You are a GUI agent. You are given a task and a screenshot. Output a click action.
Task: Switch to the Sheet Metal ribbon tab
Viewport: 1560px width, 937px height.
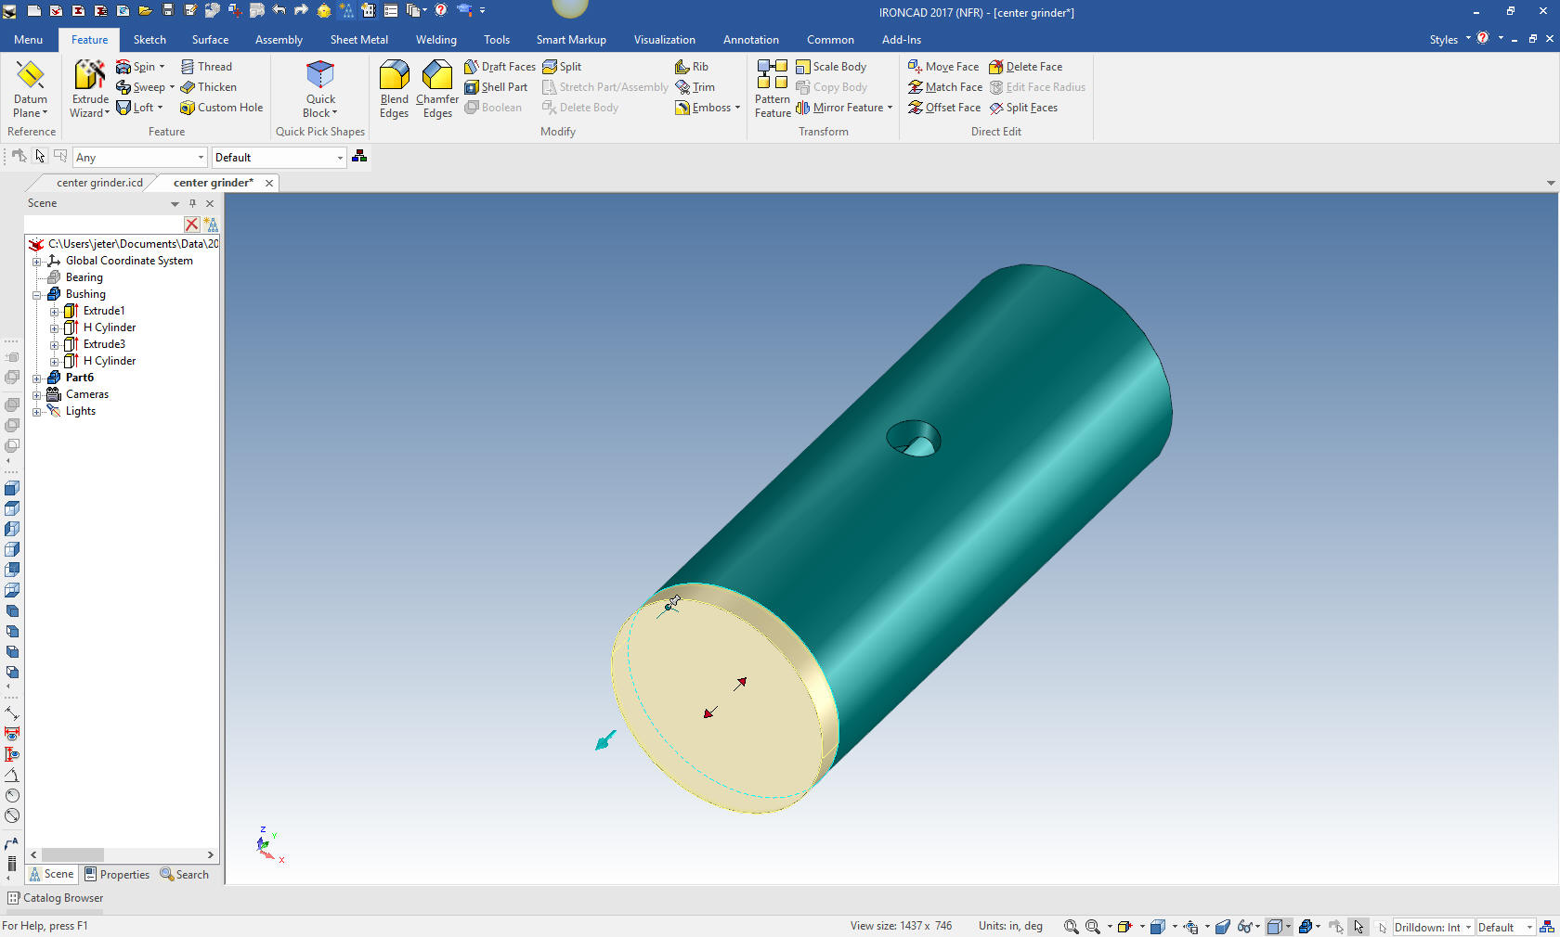coord(358,40)
